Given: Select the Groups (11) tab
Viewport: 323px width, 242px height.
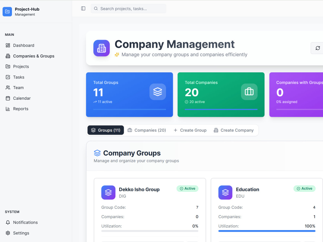Looking at the screenshot, I should coord(106,130).
